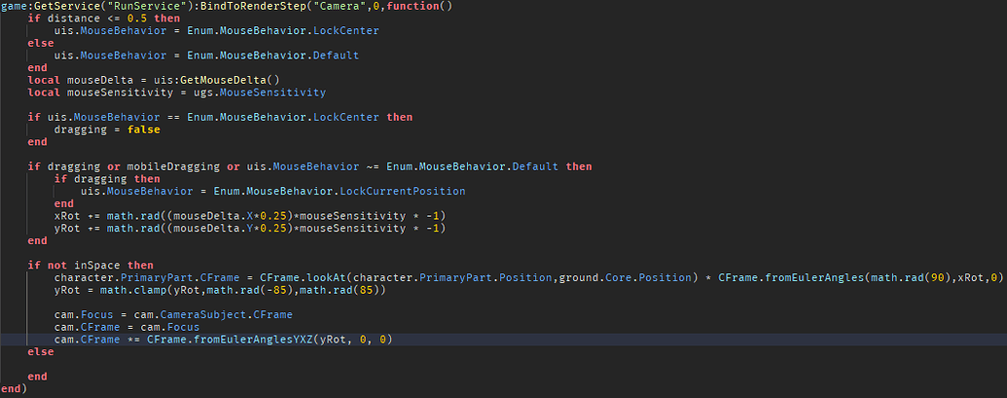The width and height of the screenshot is (1007, 398).
Task: Click the '~=' not-equal operator
Action: point(373,167)
